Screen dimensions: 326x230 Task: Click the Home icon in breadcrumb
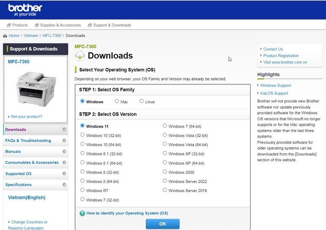click(x=5, y=36)
